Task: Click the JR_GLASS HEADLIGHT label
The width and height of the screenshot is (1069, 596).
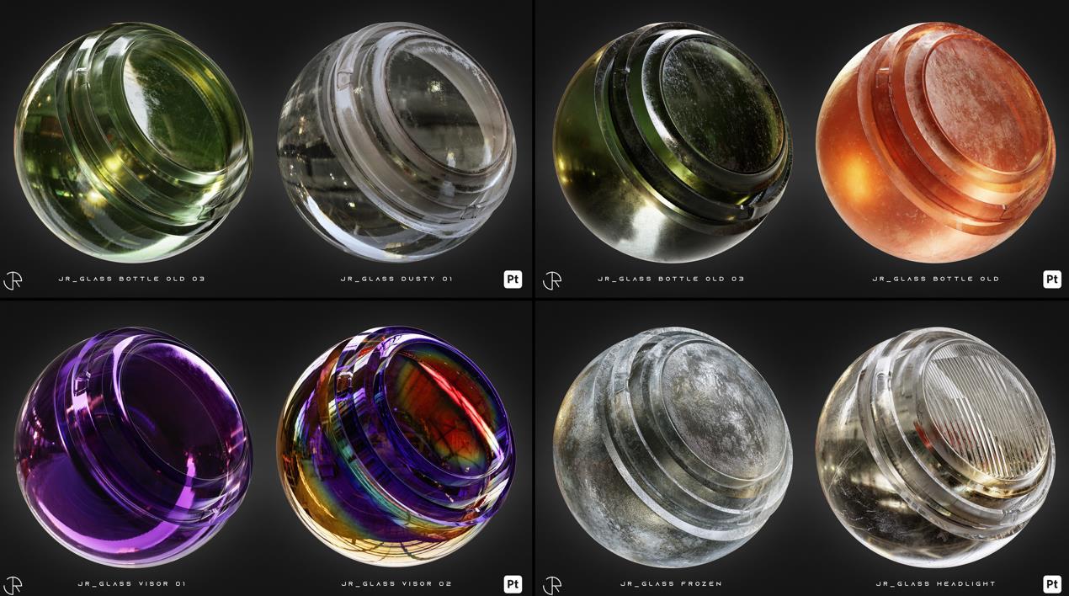Action: [935, 583]
